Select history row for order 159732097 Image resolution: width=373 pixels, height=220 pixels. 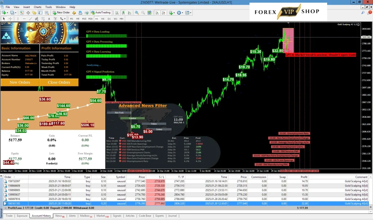click(186, 181)
